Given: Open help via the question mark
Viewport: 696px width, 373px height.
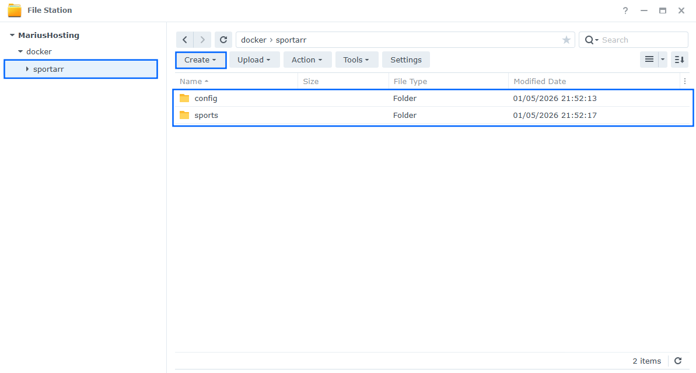Looking at the screenshot, I should pyautogui.click(x=625, y=10).
